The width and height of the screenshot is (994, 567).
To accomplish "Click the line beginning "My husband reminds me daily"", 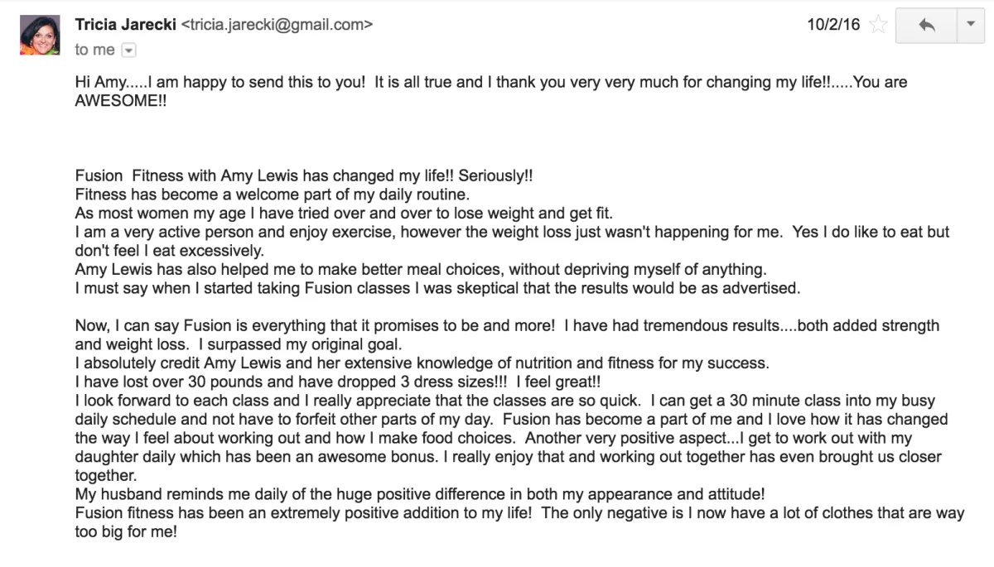I will pos(419,494).
